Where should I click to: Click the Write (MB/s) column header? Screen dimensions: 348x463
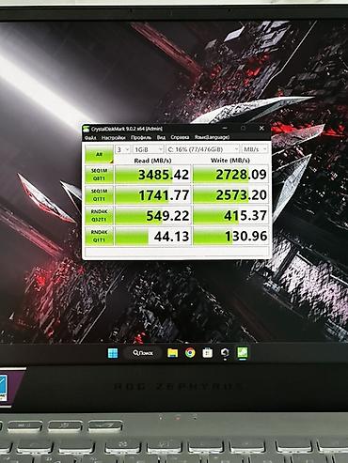pos(230,161)
